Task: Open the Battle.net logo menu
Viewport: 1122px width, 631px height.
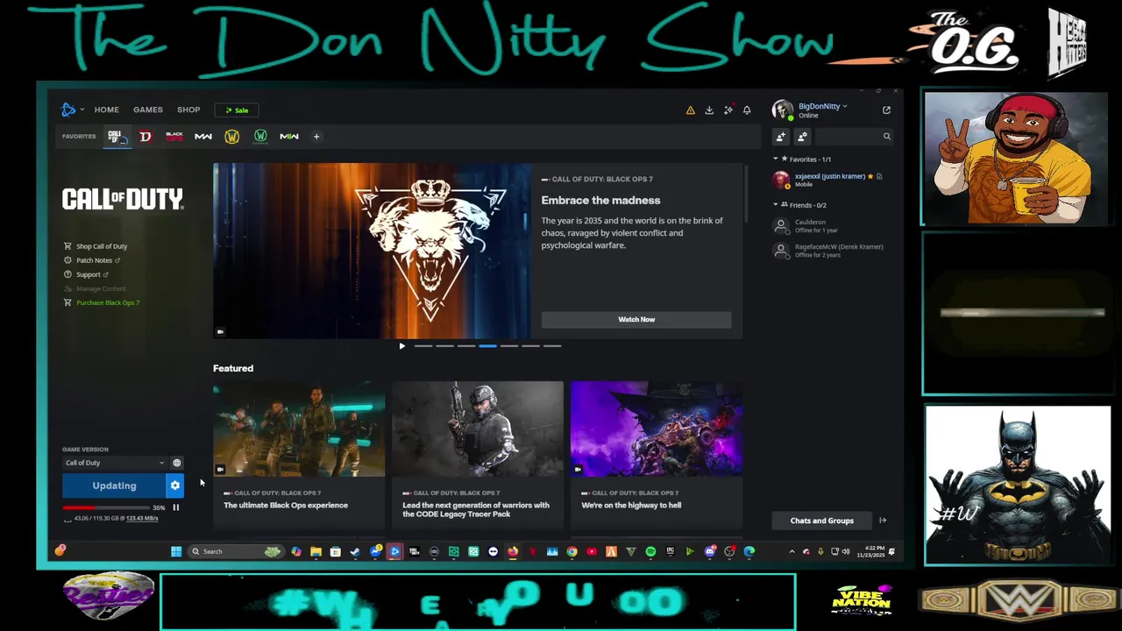Action: (x=68, y=110)
